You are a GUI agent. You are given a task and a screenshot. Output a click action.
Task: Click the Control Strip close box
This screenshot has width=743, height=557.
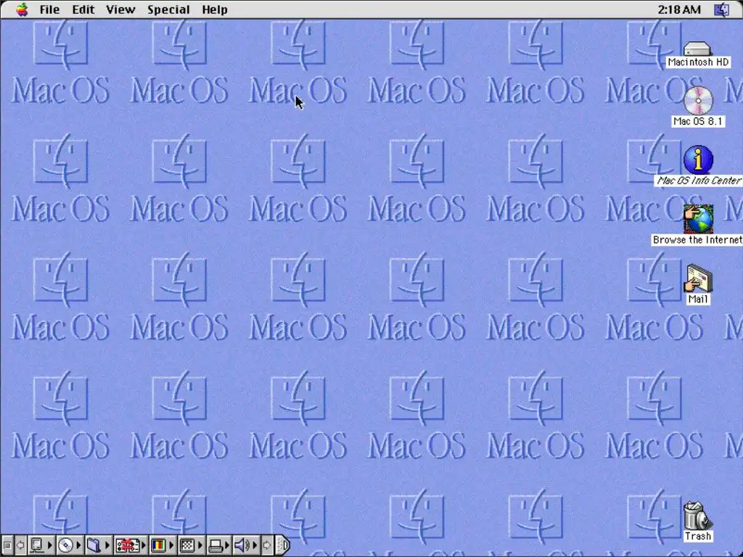point(7,545)
